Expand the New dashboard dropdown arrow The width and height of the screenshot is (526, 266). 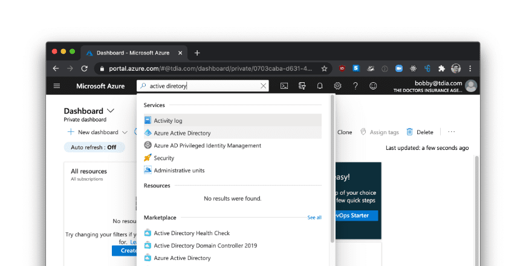point(125,132)
